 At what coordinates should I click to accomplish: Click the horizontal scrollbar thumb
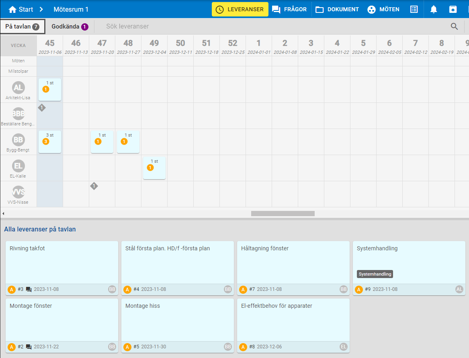coord(283,213)
